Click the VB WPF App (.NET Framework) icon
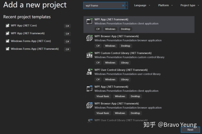Screen dimensions: 202x134 pyautogui.click(x=89, y=88)
